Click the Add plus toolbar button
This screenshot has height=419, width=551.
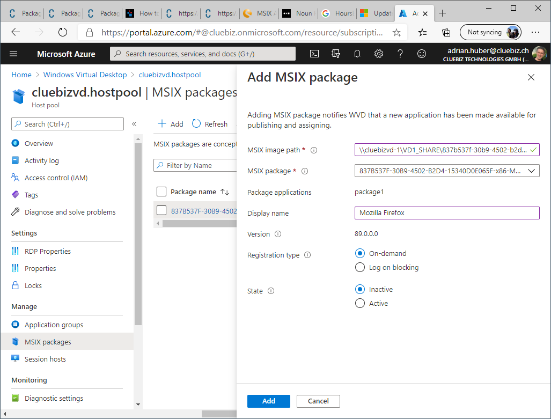pos(171,124)
